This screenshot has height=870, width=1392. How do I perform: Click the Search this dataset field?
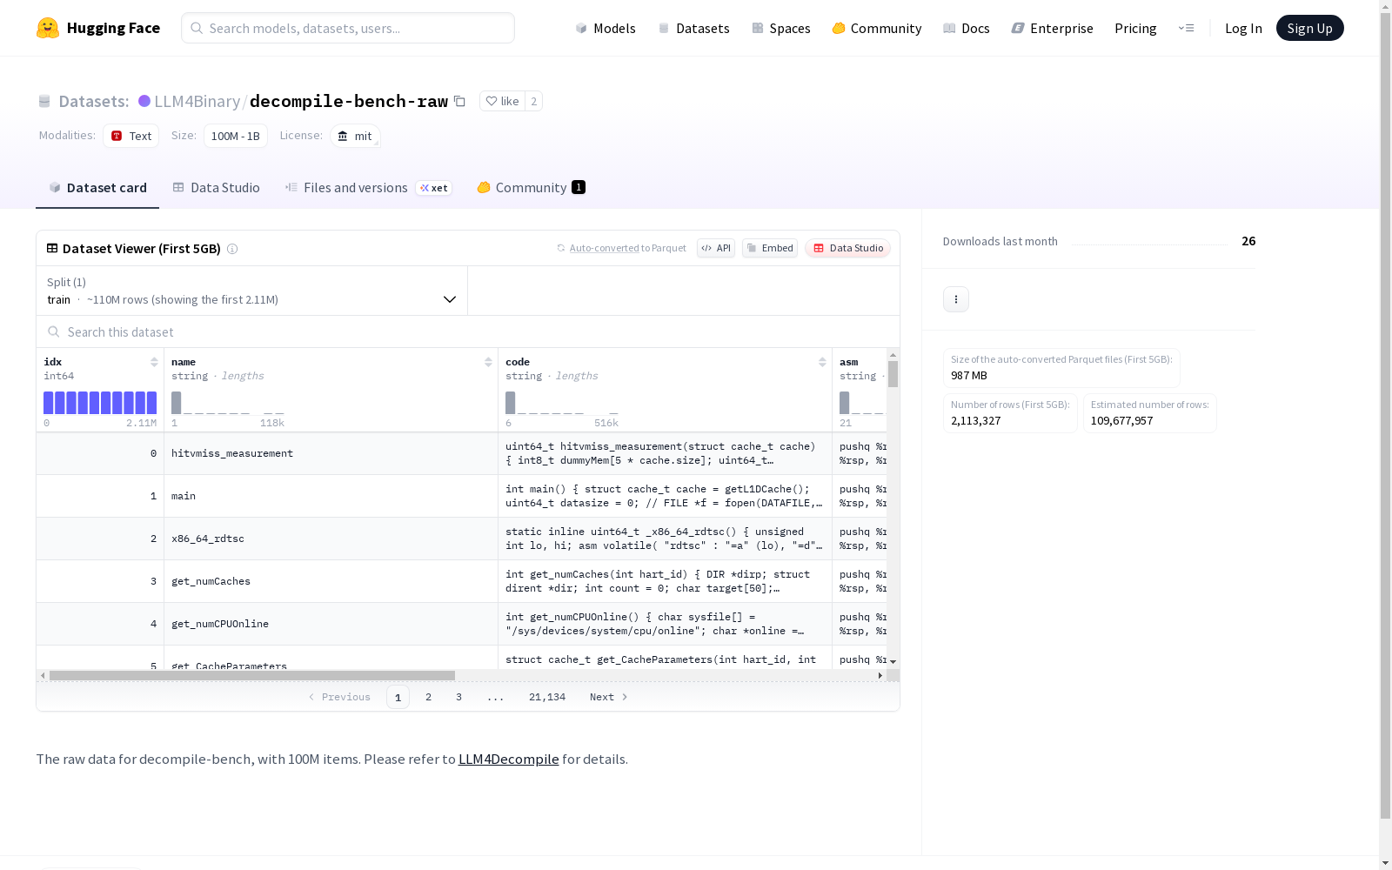coord(468,332)
